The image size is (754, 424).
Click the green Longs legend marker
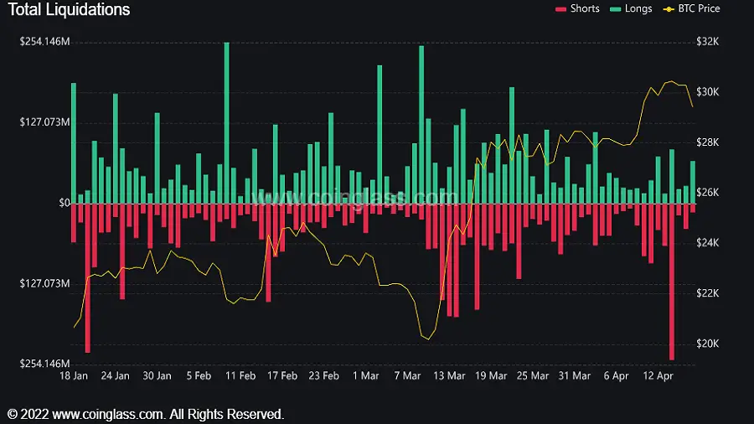point(615,9)
